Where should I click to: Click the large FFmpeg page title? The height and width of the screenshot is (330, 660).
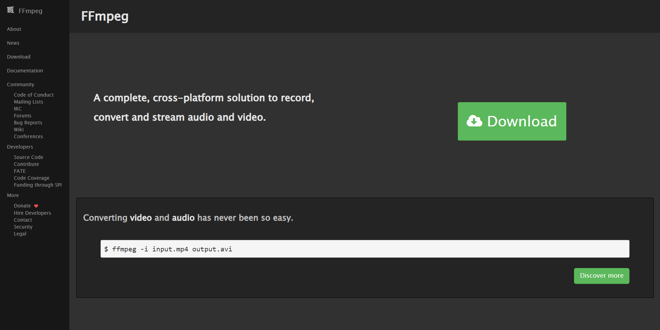pyautogui.click(x=105, y=16)
